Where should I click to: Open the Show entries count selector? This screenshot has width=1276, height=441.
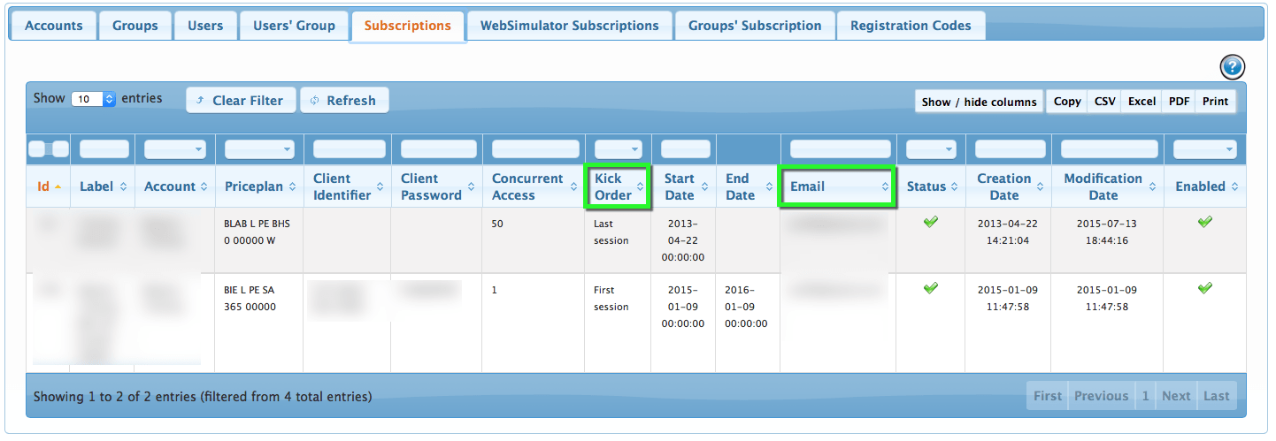94,99
